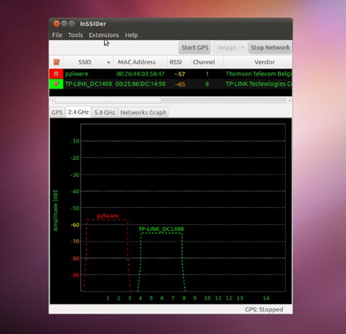Screen dimensions: 346x334
Task: Switch to the Networks Graph tab
Action: [143, 112]
